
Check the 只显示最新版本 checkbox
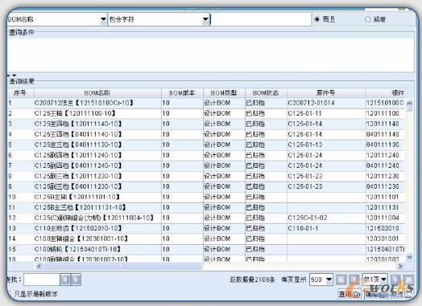9,294
